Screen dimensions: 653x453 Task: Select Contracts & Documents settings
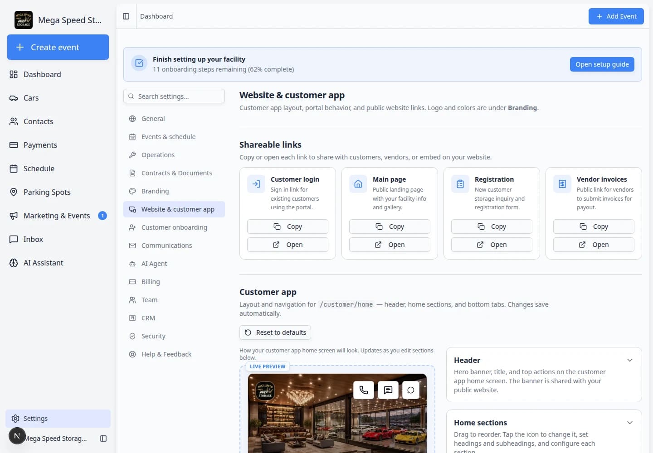tap(174, 173)
